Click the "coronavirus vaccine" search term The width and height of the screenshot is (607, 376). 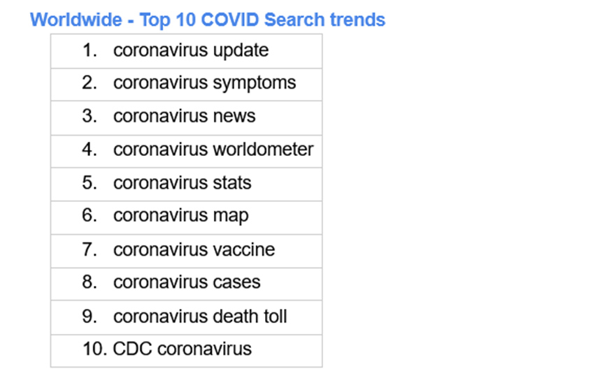pos(194,250)
